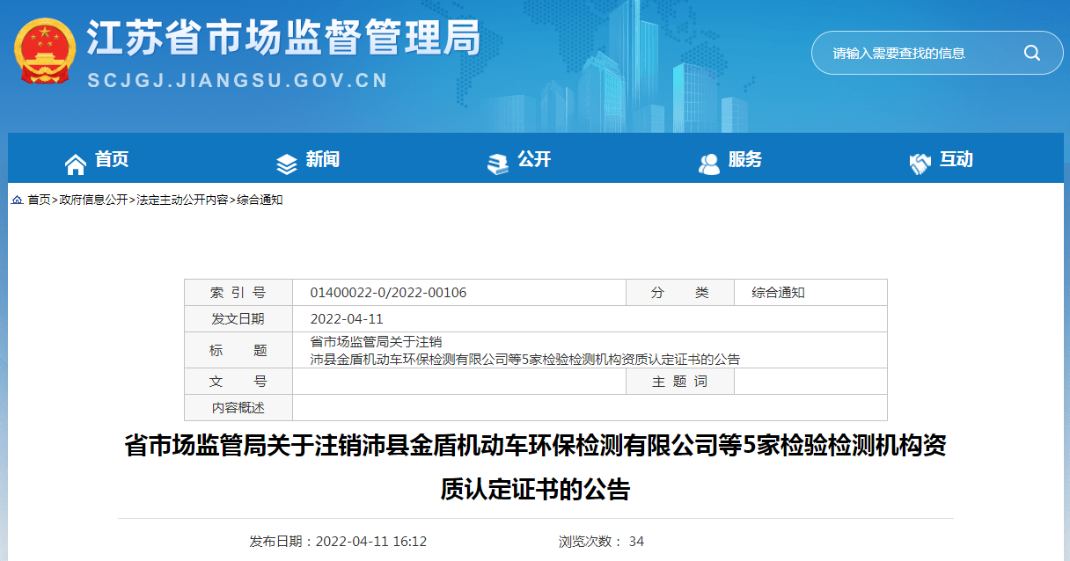Open the 新闻 navigation menu item
Image resolution: width=1070 pixels, height=561 pixels.
click(323, 160)
